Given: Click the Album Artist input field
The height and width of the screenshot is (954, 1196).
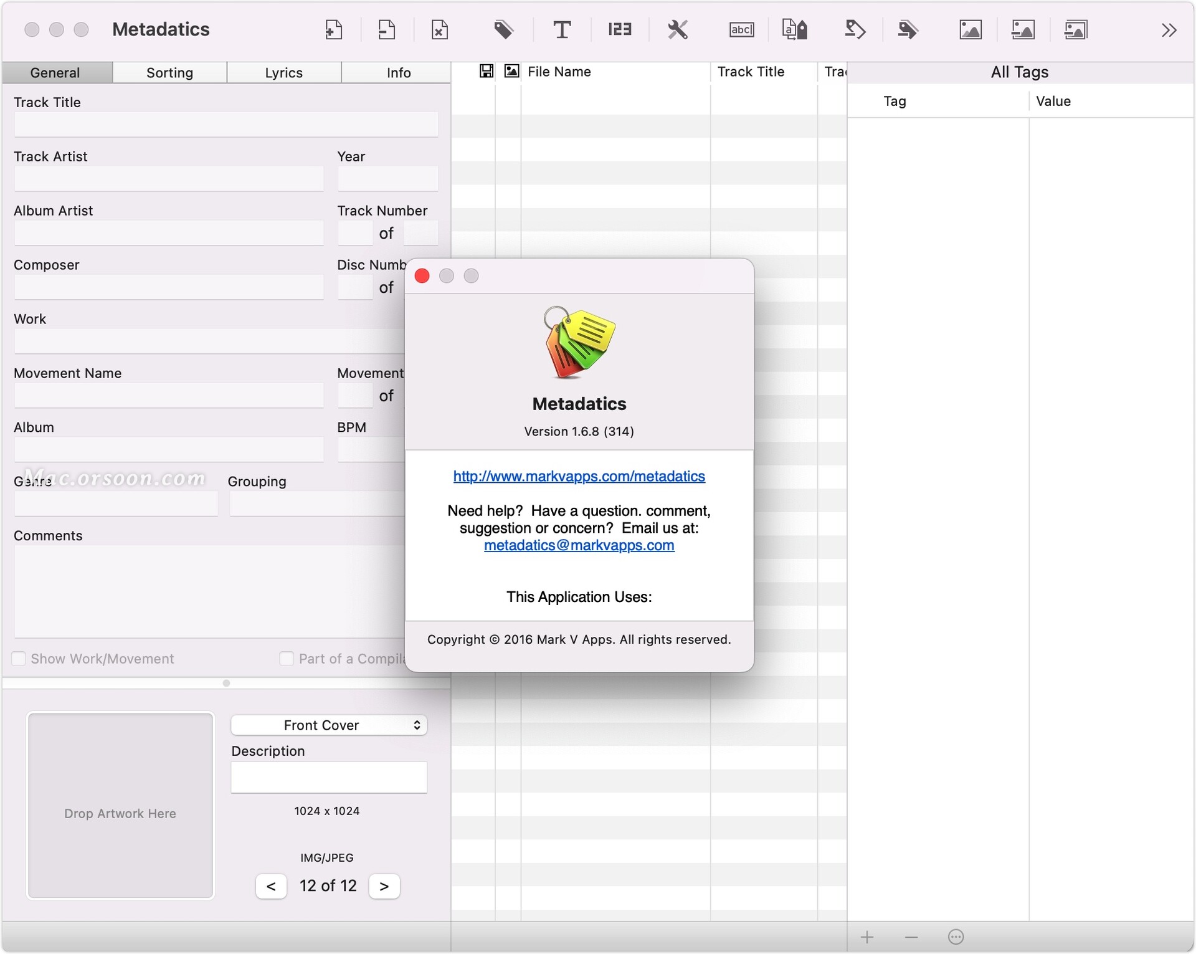Looking at the screenshot, I should coord(169,233).
